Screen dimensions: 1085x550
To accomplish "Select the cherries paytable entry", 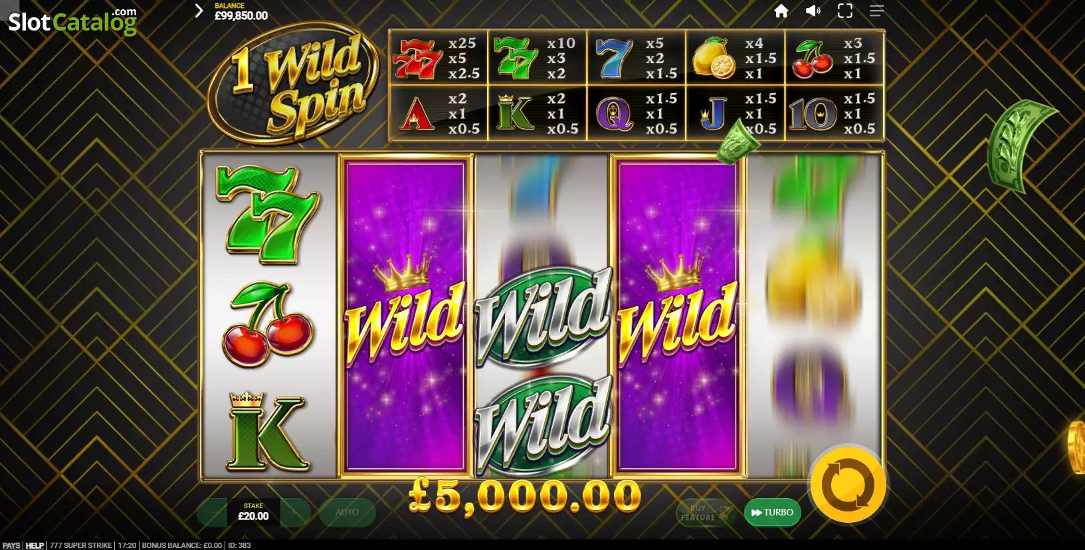I will click(834, 58).
